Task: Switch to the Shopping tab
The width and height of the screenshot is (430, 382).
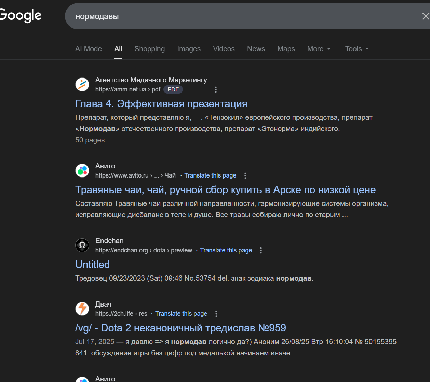Action: click(150, 49)
